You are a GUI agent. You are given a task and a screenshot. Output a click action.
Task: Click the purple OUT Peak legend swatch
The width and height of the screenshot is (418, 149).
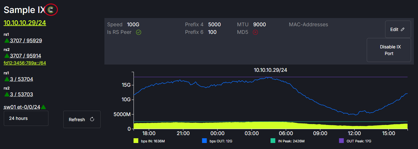(x=341, y=141)
